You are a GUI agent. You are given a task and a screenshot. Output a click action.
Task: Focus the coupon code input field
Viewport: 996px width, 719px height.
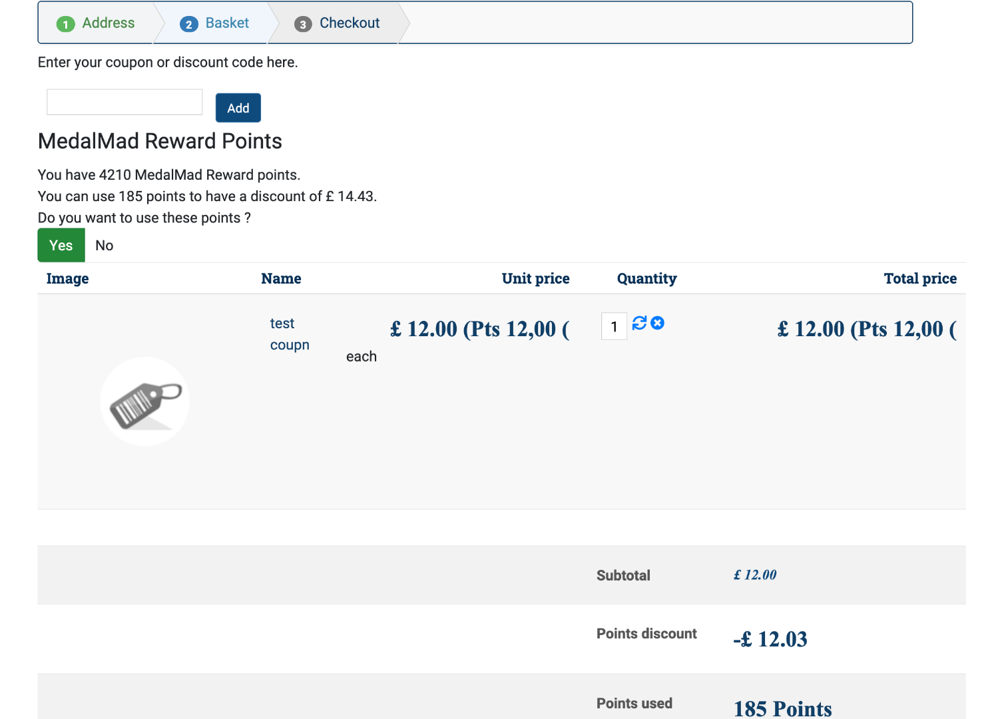point(124,103)
